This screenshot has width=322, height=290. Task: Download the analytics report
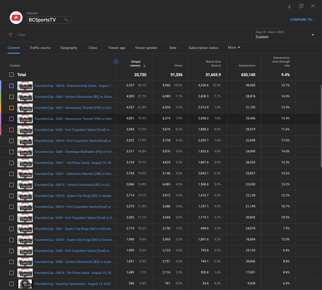click(x=289, y=6)
